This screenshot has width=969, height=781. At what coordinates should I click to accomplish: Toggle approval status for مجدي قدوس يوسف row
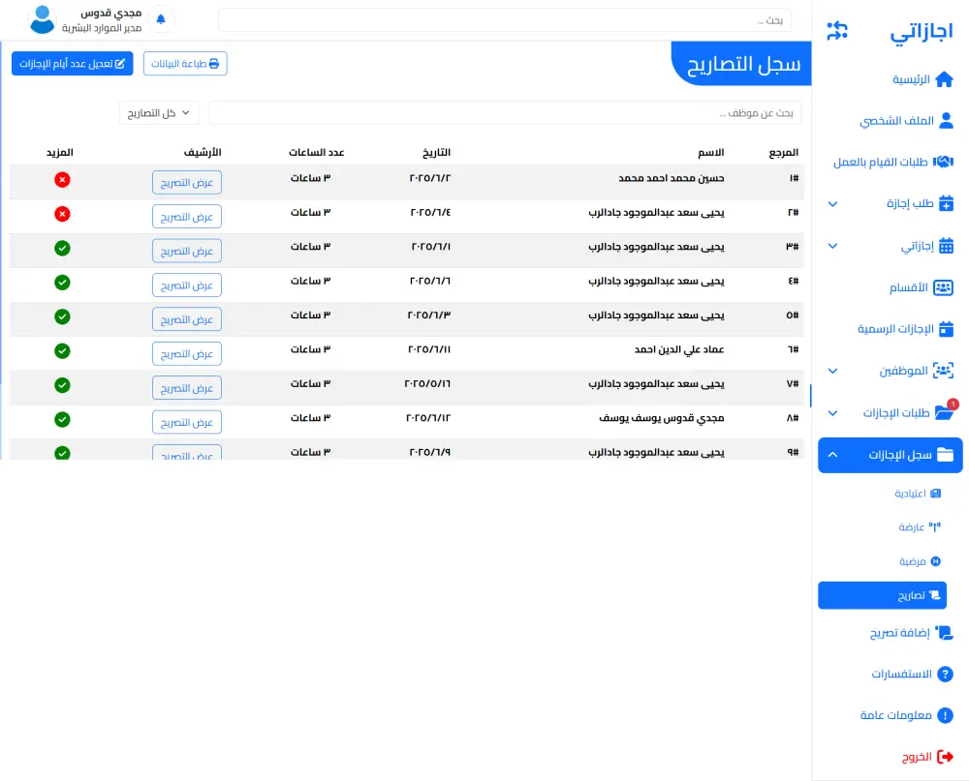click(62, 421)
